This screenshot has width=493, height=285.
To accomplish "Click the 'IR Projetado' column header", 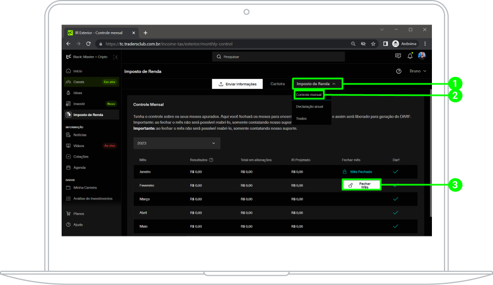I will pos(300,160).
